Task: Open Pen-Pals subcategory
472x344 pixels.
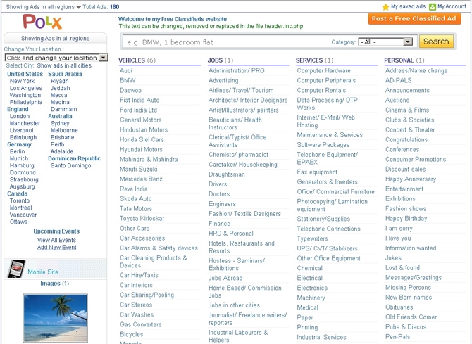Action: coord(397,337)
